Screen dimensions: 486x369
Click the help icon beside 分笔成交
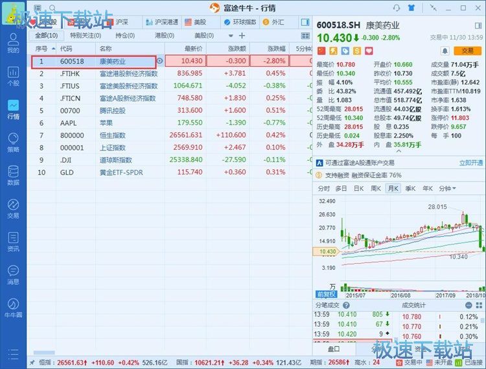click(346, 305)
